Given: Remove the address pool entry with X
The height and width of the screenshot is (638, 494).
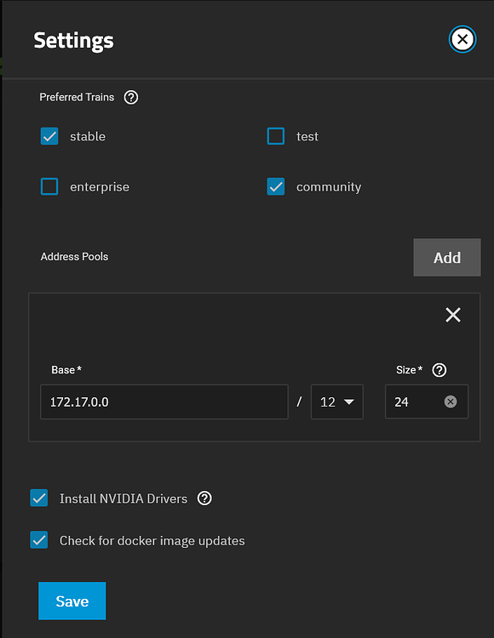Looking at the screenshot, I should tap(453, 315).
